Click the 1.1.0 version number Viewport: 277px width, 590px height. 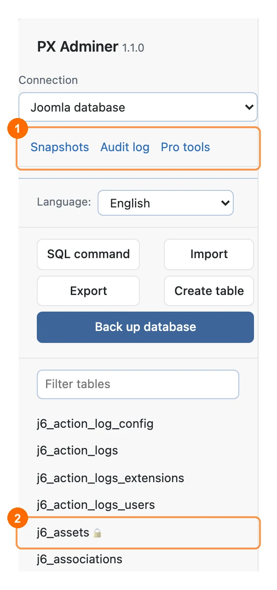[133, 47]
